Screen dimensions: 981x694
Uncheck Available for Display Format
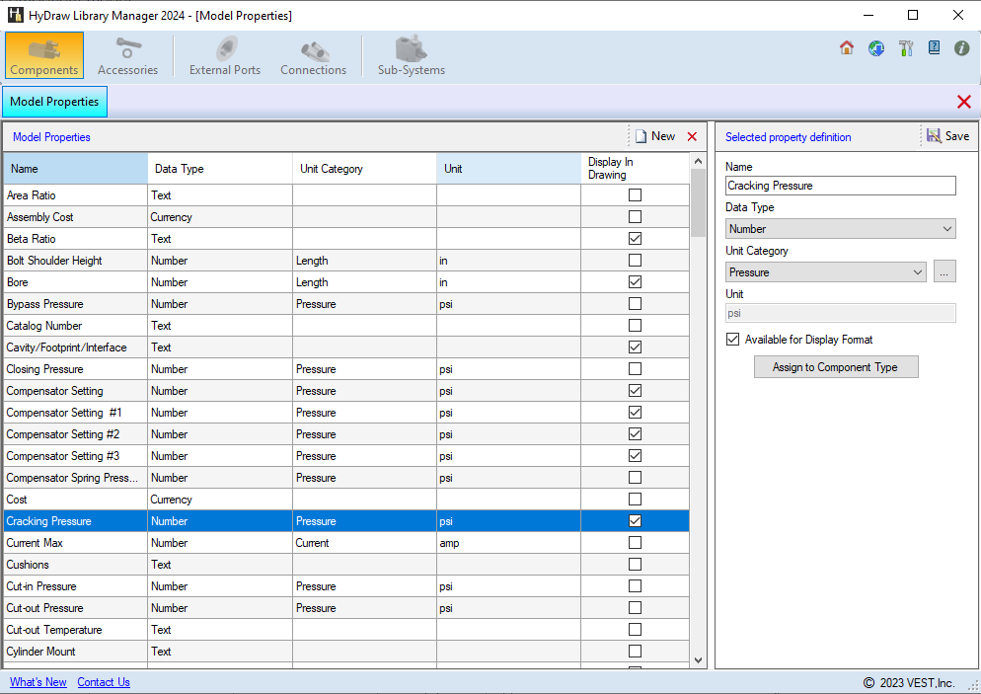732,340
